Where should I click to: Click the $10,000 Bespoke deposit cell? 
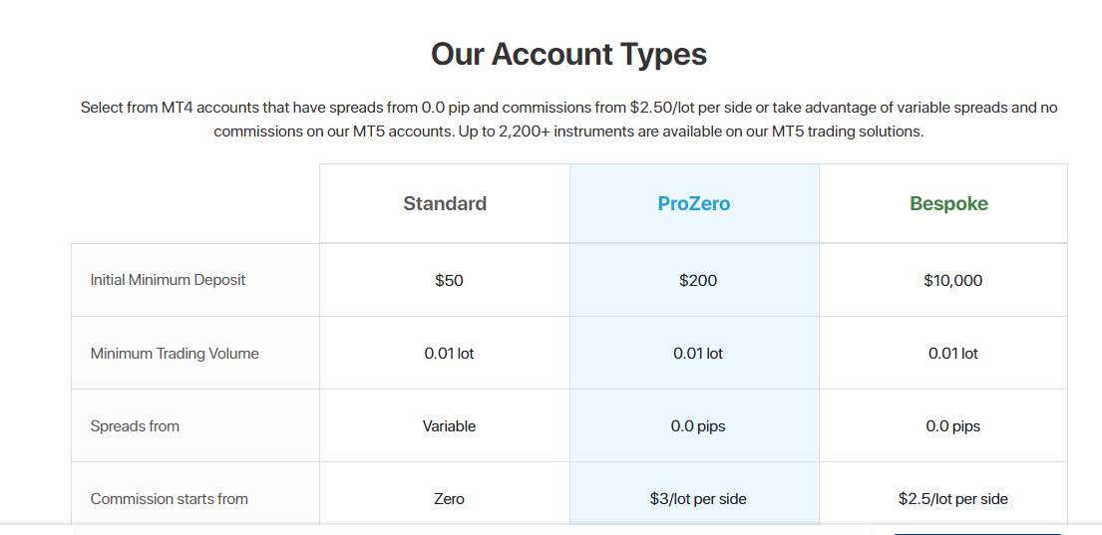tap(952, 280)
